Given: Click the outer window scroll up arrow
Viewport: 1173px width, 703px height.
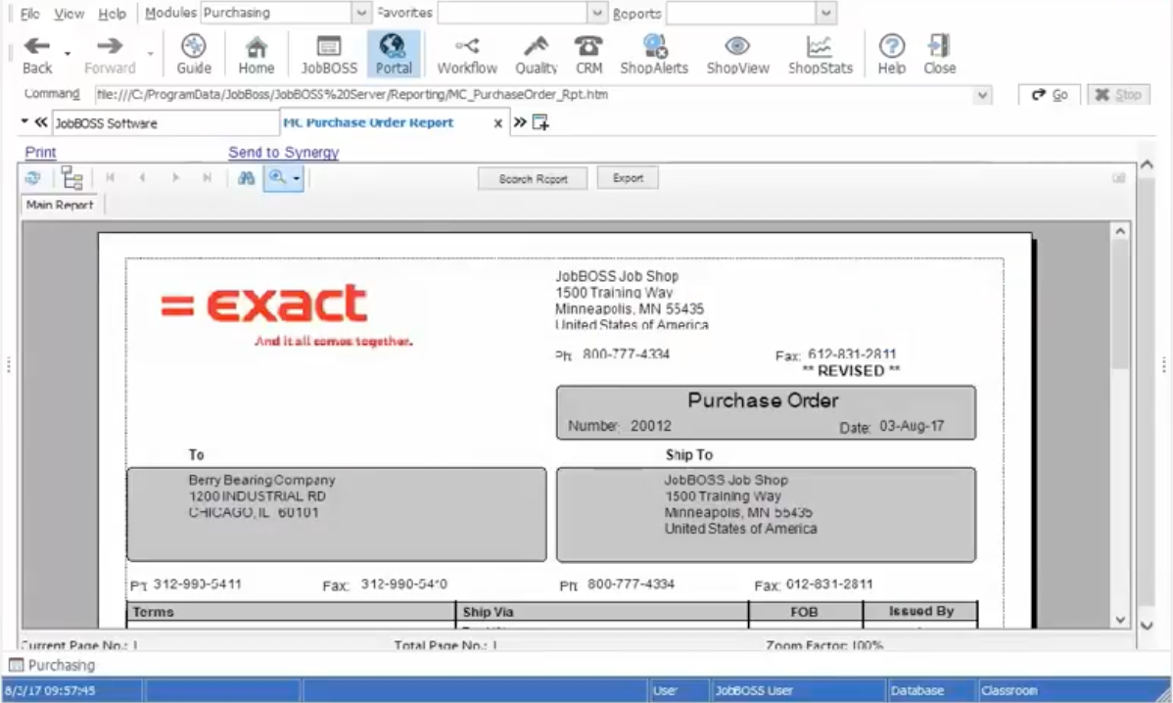Looking at the screenshot, I should [x=1147, y=164].
